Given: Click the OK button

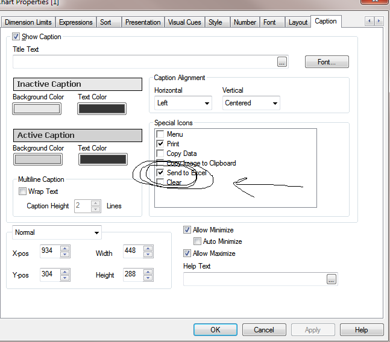Looking at the screenshot, I should coord(215,330).
